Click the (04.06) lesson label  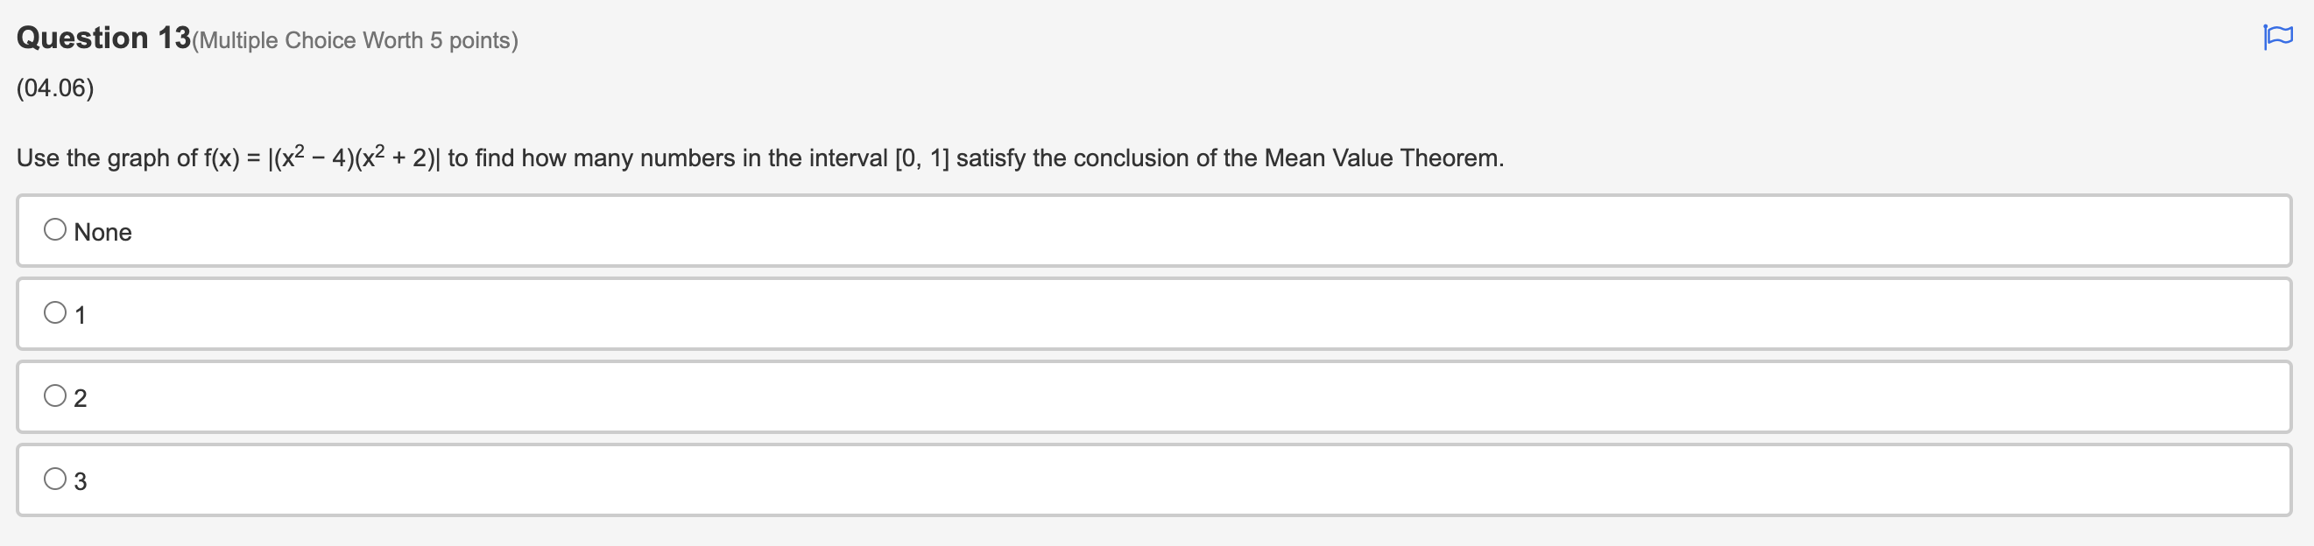tap(53, 87)
